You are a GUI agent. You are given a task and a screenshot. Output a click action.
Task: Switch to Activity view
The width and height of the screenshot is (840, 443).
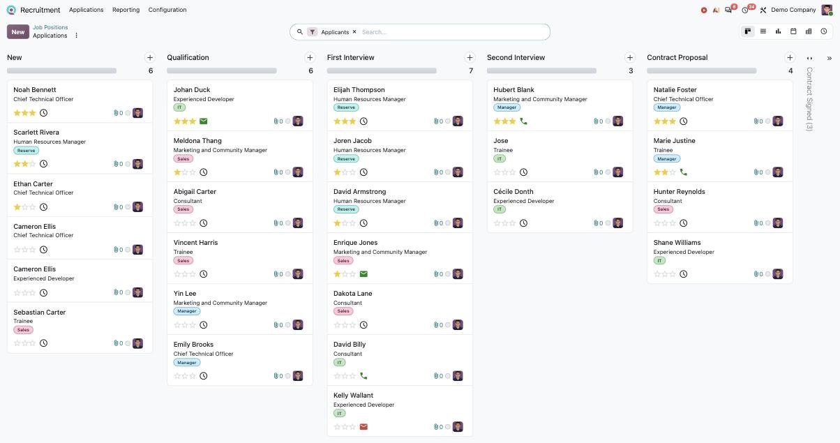point(824,31)
